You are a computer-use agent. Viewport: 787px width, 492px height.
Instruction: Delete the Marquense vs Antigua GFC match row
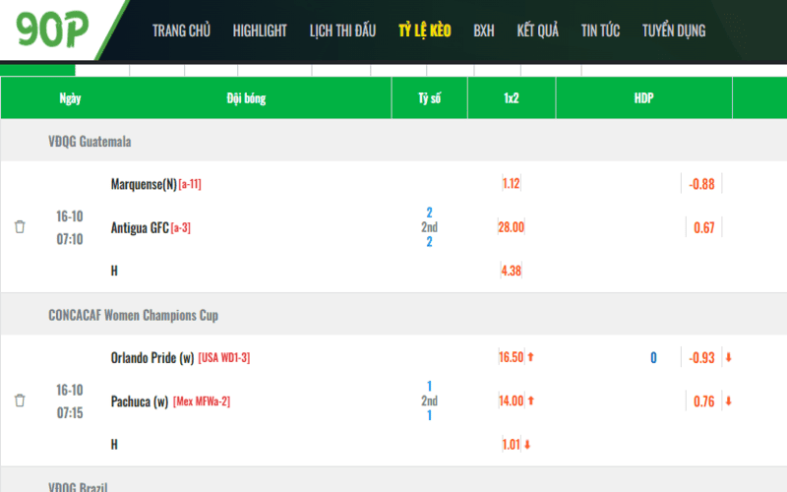[x=20, y=227]
